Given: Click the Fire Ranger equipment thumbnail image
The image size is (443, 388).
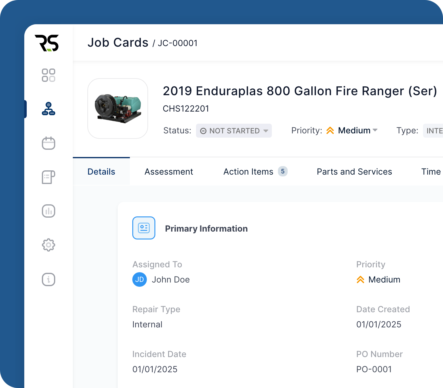Looking at the screenshot, I should pyautogui.click(x=118, y=109).
